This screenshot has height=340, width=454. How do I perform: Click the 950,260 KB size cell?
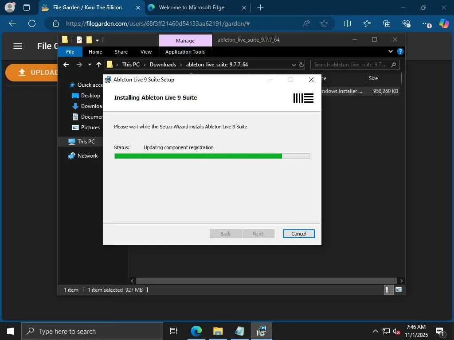385,91
